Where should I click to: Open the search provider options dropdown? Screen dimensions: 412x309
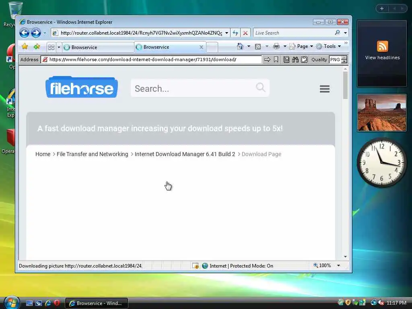[345, 33]
